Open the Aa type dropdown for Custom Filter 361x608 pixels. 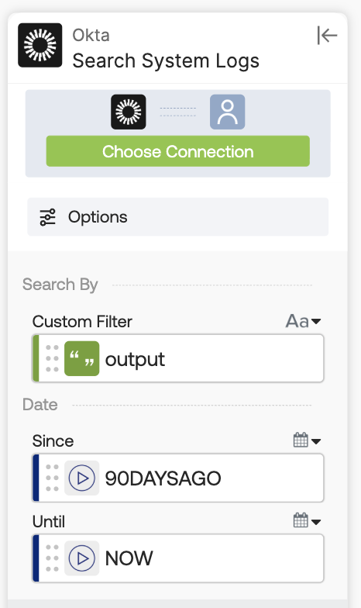tap(304, 321)
